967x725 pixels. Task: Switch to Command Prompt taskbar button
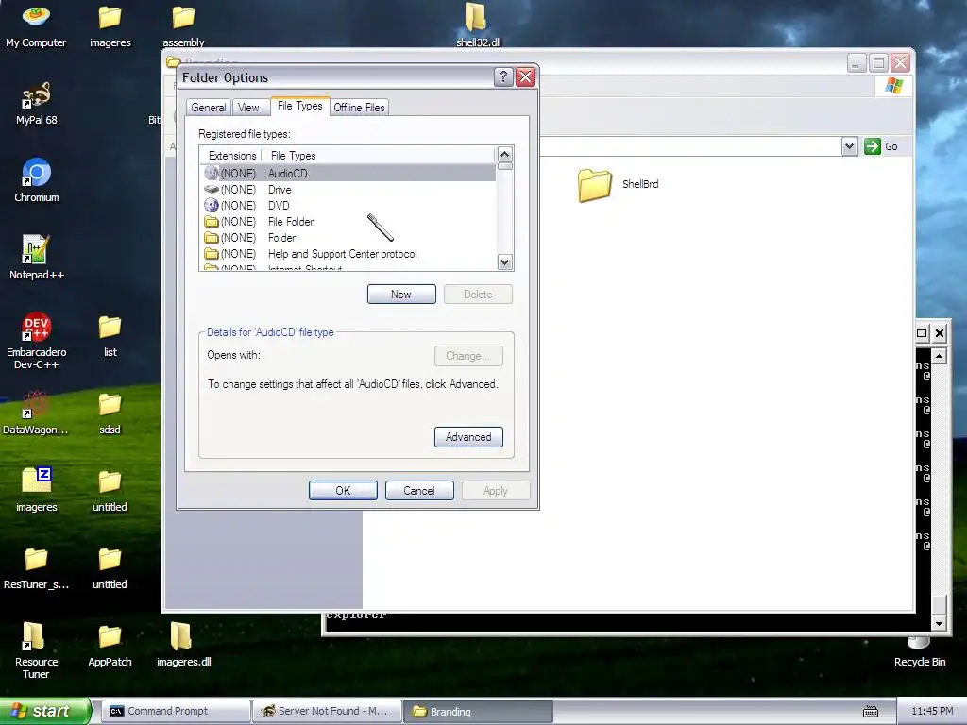[x=176, y=711]
